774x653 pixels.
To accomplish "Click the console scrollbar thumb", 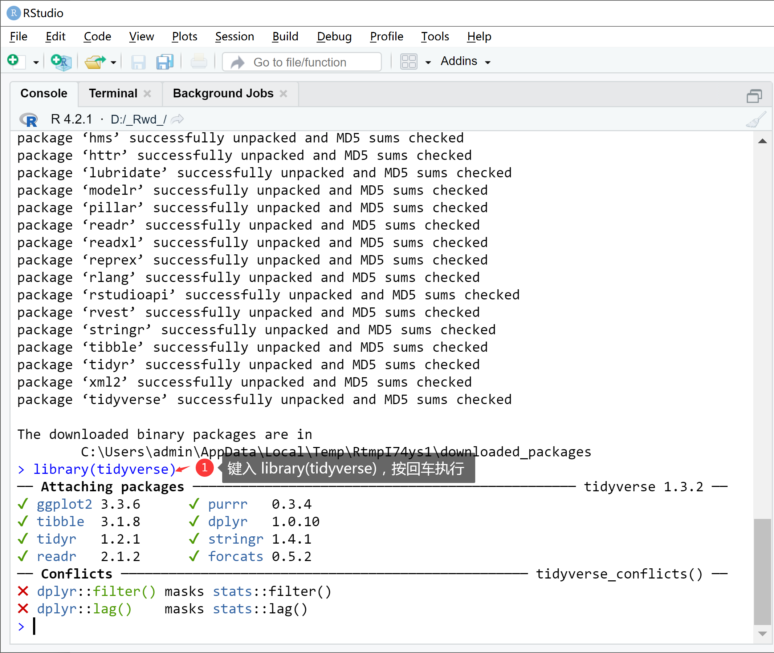I will coord(762,572).
